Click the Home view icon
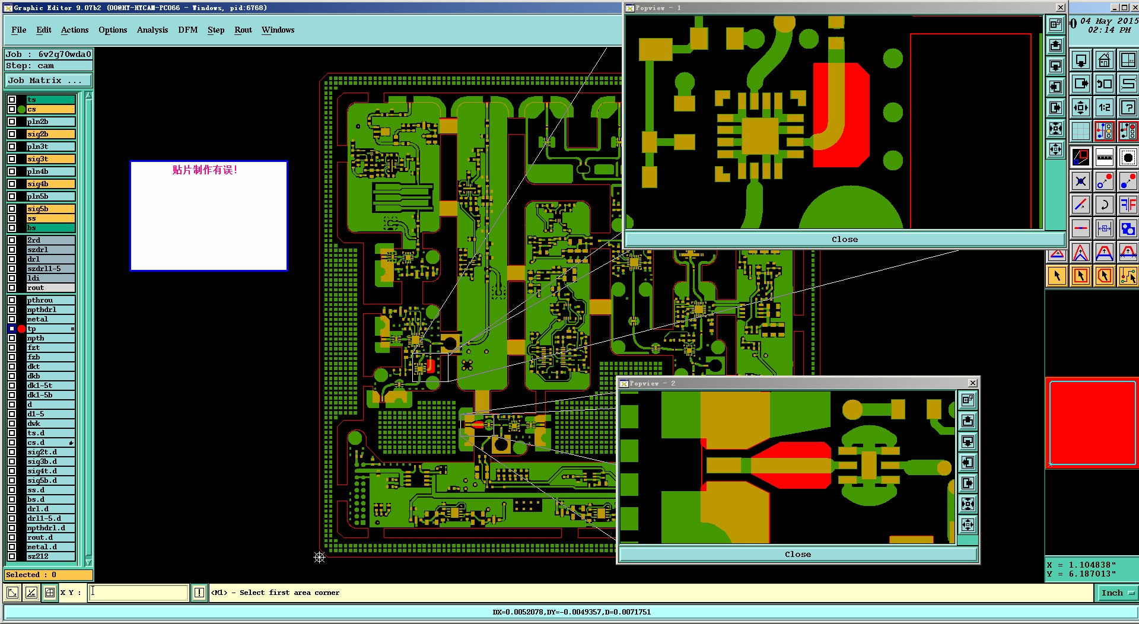The height and width of the screenshot is (624, 1139). tap(1104, 61)
